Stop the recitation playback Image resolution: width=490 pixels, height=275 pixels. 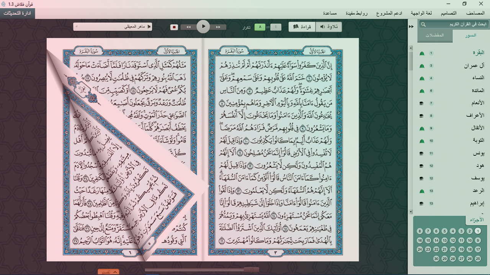pyautogui.click(x=174, y=27)
